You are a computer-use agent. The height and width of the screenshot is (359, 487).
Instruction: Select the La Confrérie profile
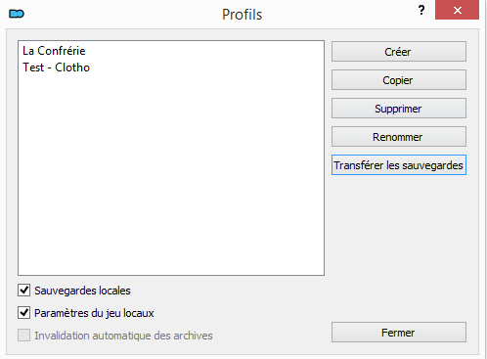[x=54, y=51]
